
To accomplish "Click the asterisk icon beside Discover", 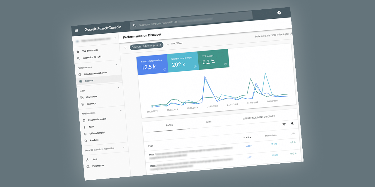I will pyautogui.click(x=81, y=81).
